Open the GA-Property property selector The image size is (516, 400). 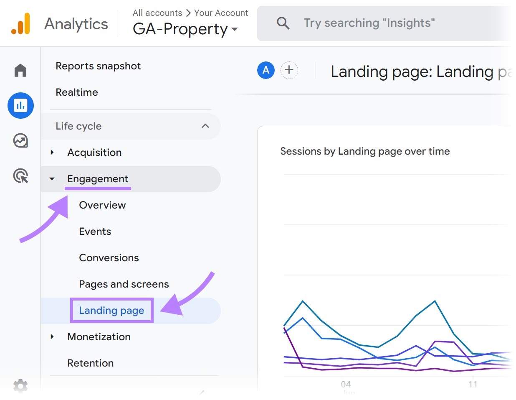tap(185, 28)
